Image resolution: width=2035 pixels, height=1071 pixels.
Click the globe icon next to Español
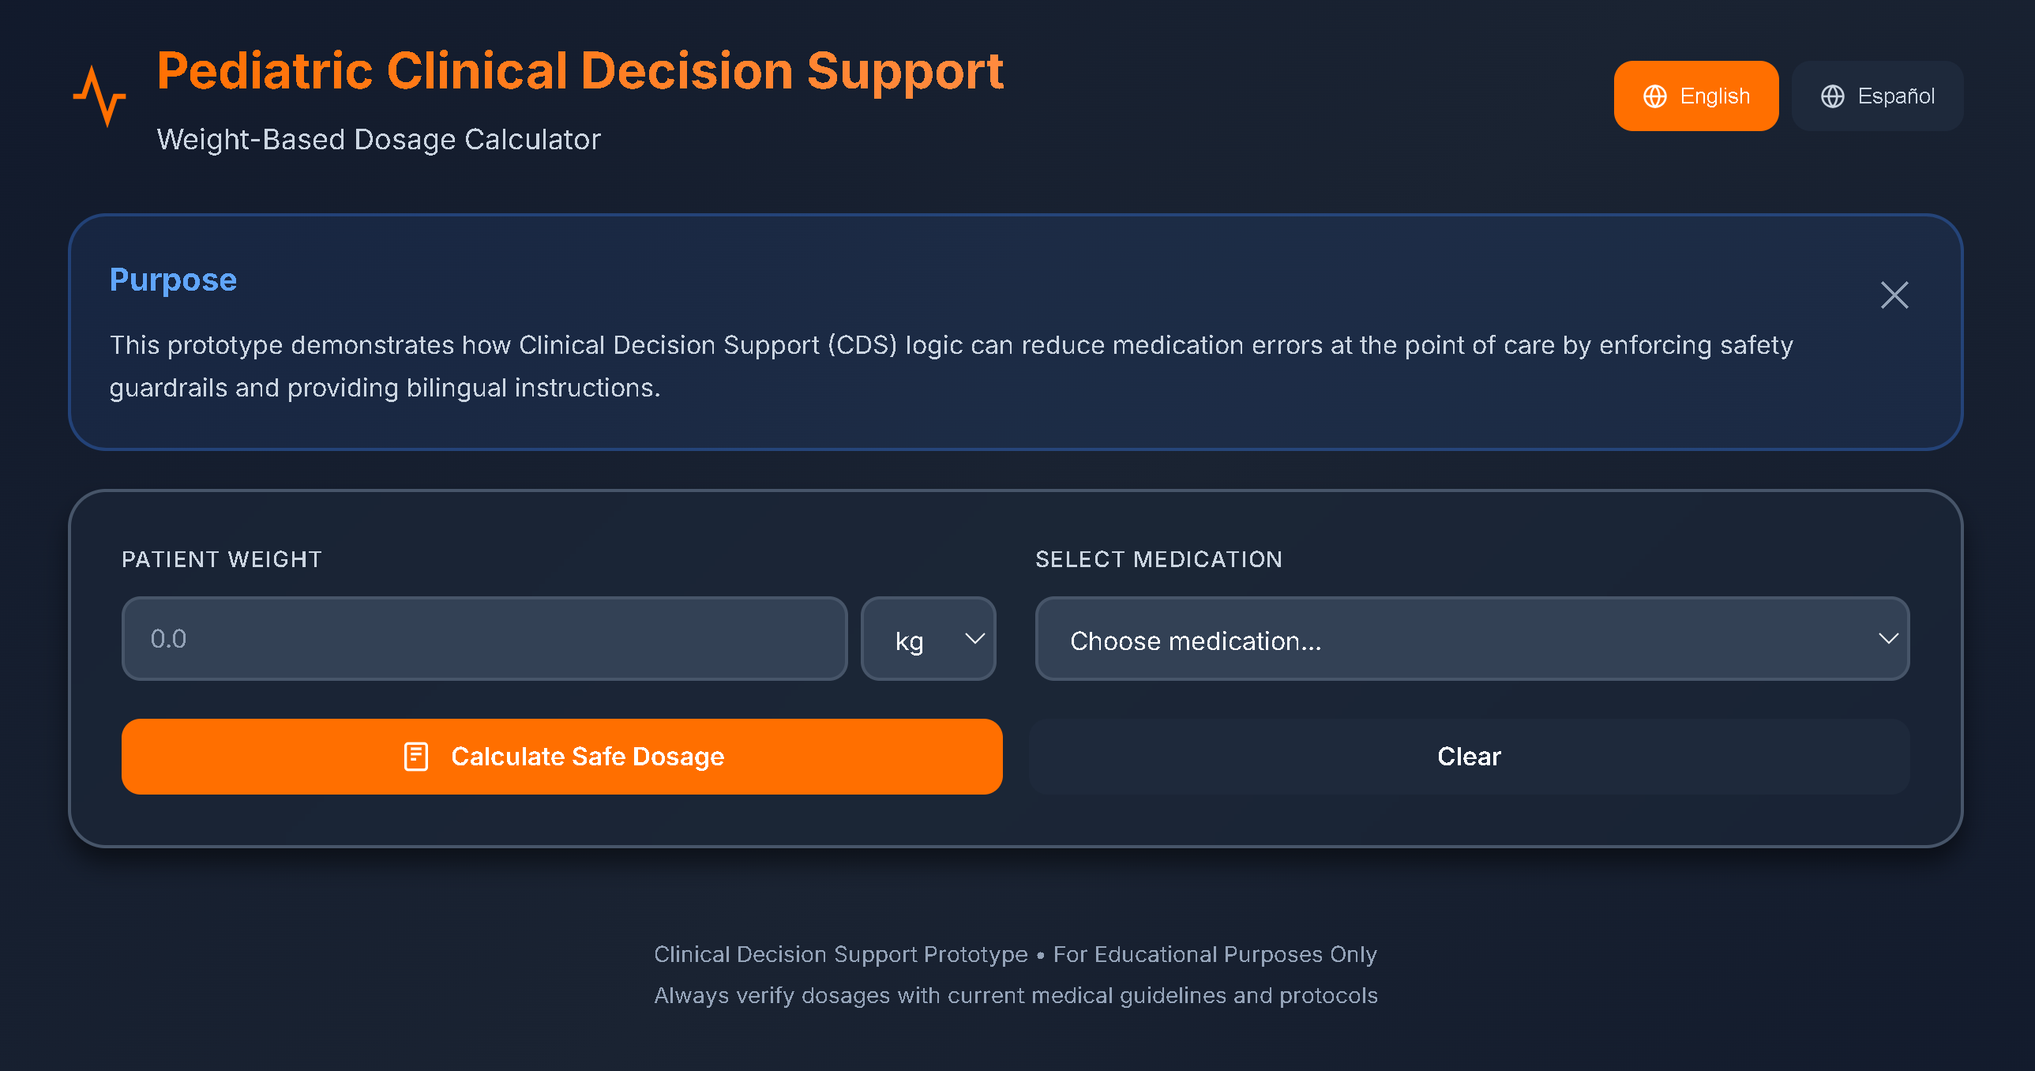[x=1834, y=96]
